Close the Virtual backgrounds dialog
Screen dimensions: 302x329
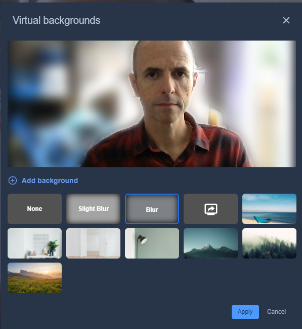click(286, 20)
